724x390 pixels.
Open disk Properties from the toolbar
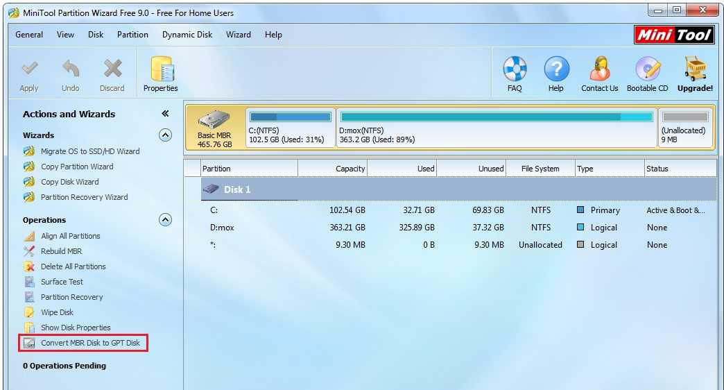161,69
